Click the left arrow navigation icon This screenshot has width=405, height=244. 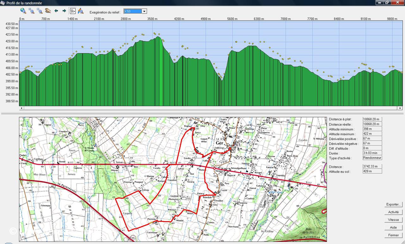[x=56, y=11]
